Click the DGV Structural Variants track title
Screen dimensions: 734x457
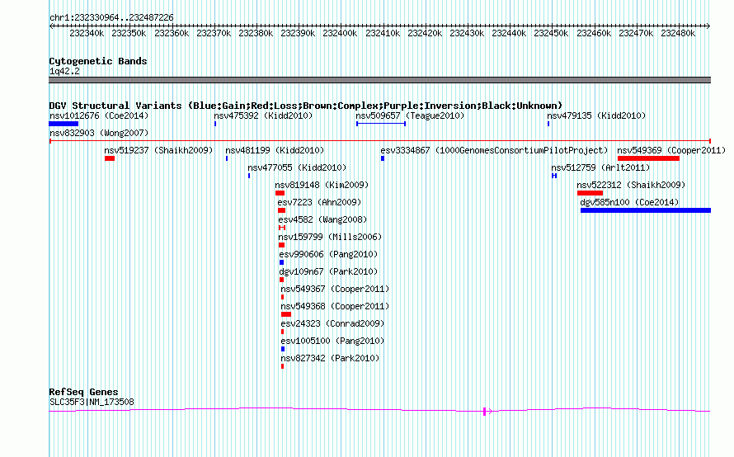[x=305, y=106]
